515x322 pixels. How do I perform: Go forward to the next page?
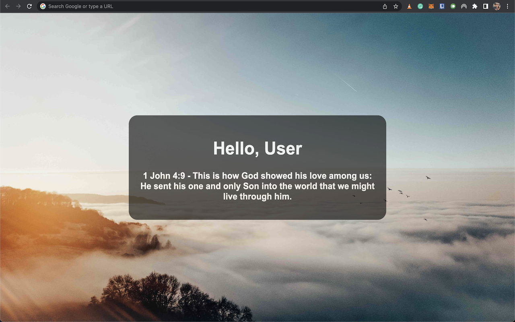click(18, 6)
